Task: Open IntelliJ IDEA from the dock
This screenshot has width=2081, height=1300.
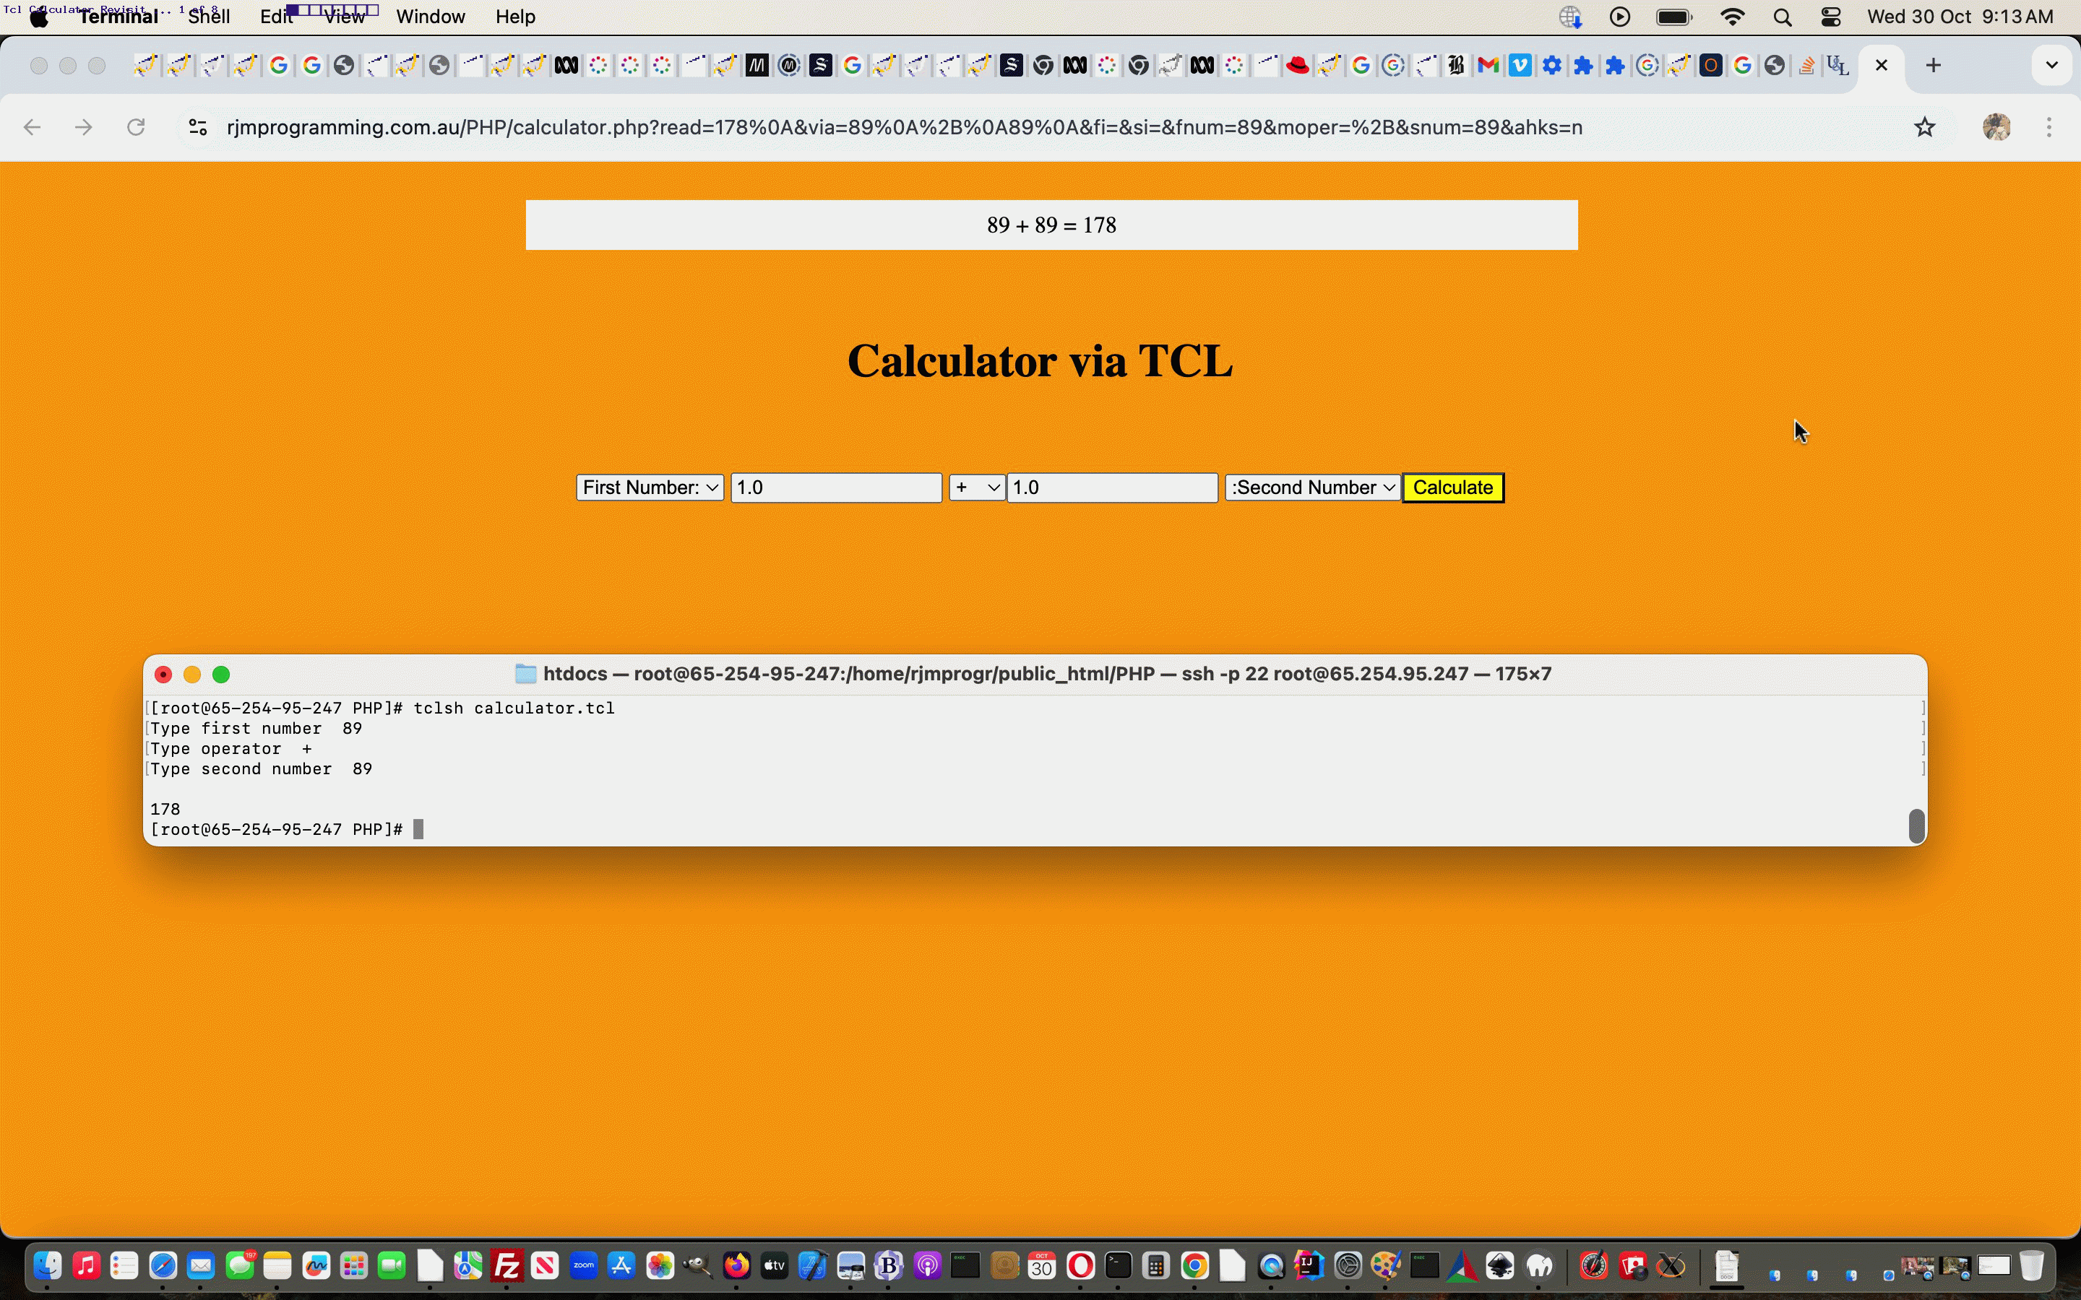Action: pyautogui.click(x=1309, y=1265)
